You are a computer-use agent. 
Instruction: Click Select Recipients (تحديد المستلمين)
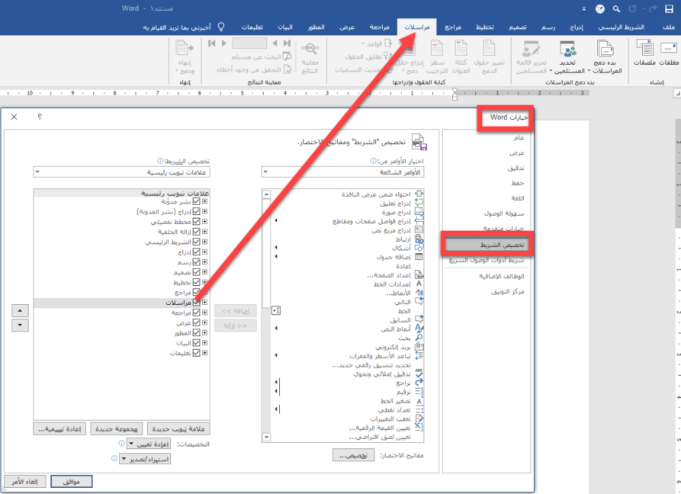coord(569,56)
